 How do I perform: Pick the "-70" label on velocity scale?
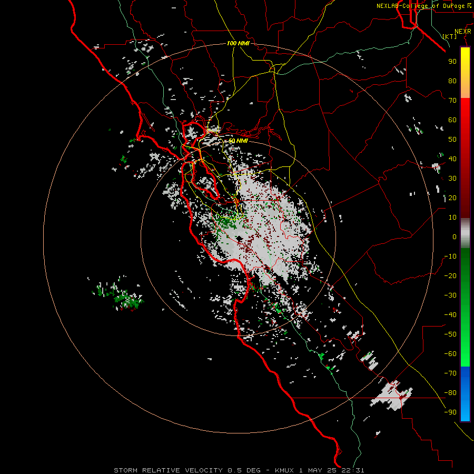coord(450,373)
